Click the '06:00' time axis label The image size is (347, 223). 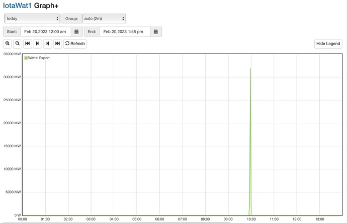(159, 219)
